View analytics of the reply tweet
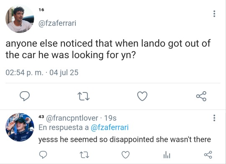This screenshot has height=164, width=226. coord(167,155)
